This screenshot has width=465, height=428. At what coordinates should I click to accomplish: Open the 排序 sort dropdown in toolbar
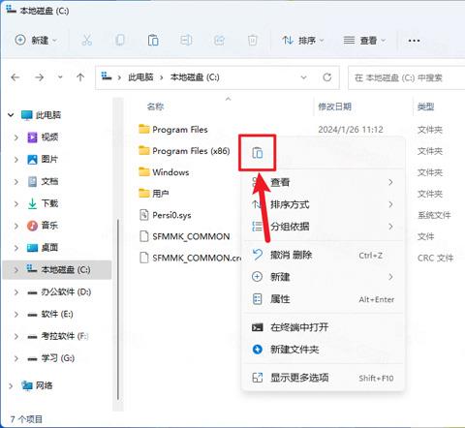coord(303,41)
